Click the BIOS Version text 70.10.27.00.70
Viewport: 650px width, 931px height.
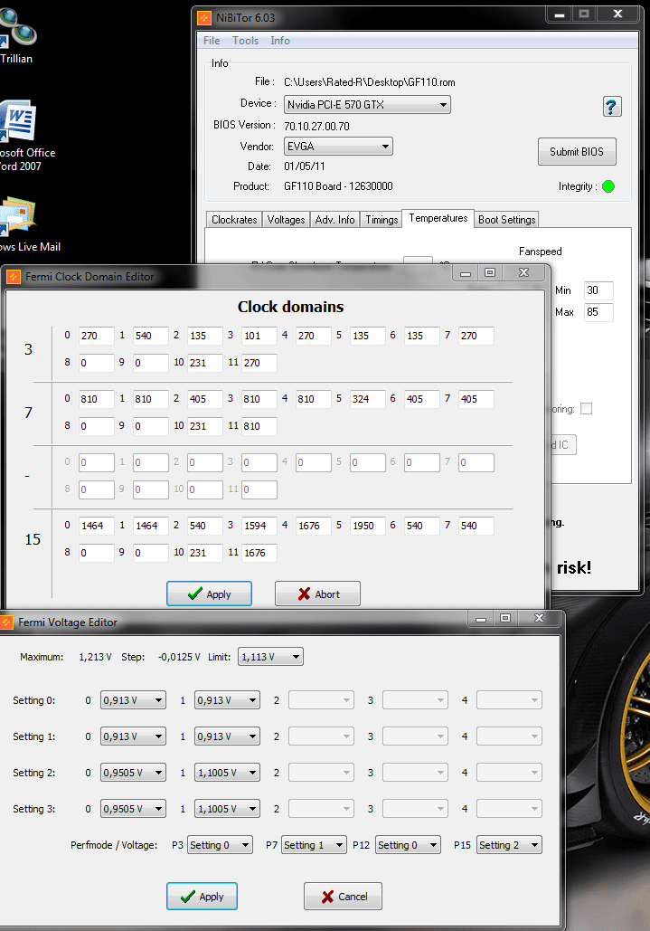pyautogui.click(x=316, y=127)
